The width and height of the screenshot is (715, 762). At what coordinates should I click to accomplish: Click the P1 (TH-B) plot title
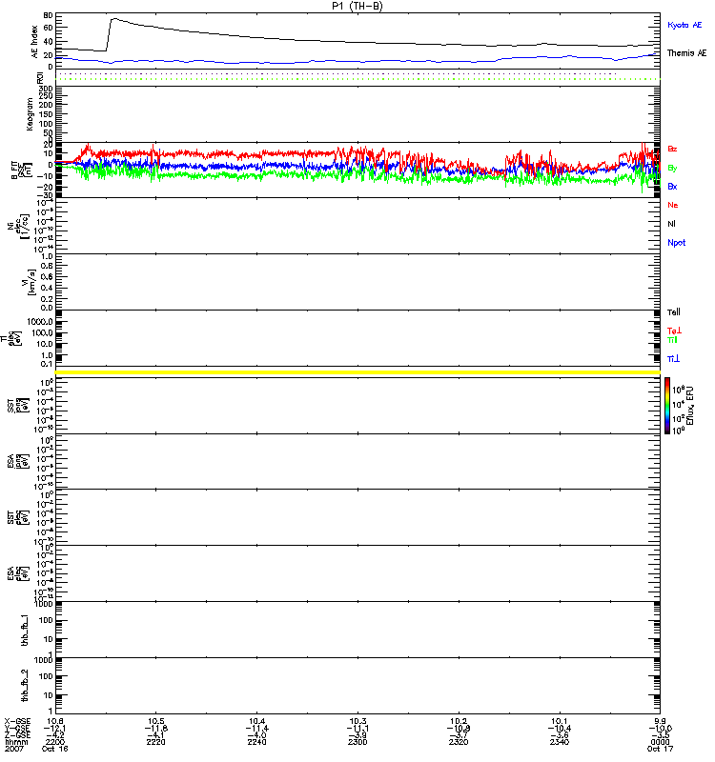tap(357, 6)
